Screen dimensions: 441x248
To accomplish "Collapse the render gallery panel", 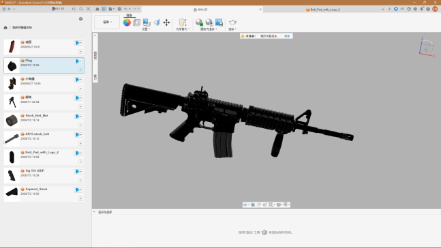I will (x=94, y=212).
